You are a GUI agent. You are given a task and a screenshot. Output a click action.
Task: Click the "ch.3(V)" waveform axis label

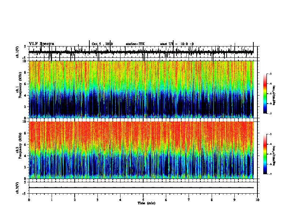18,188
